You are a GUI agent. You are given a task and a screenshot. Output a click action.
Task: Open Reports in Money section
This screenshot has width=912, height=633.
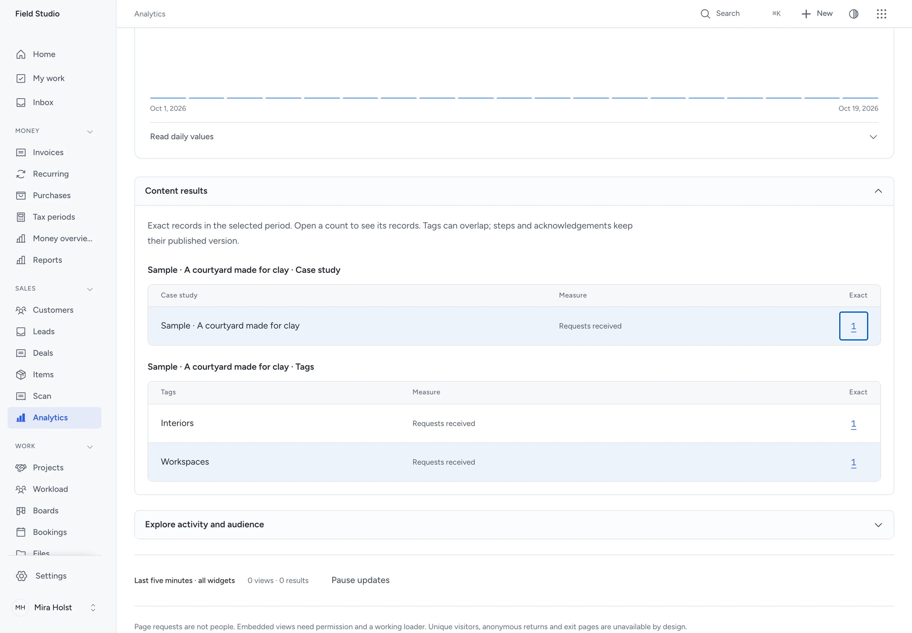[54, 260]
